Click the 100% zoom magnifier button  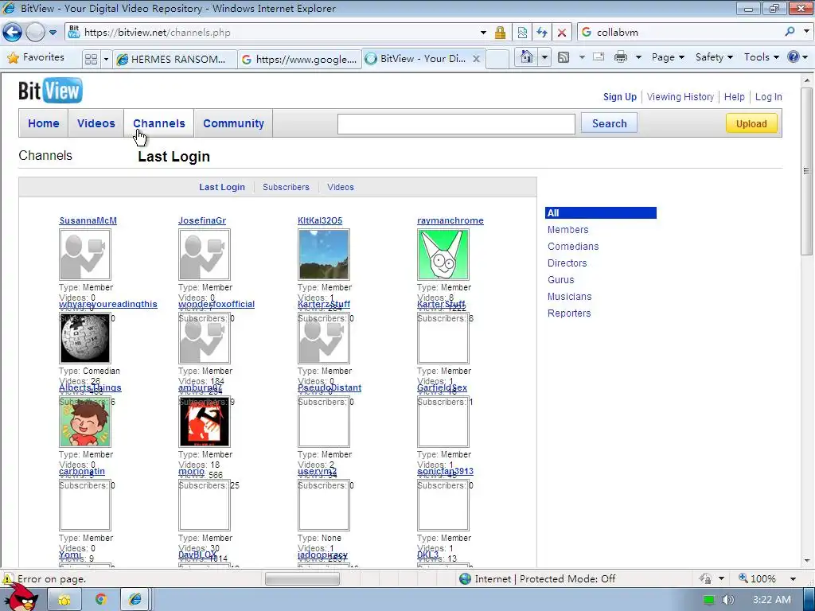[x=758, y=579]
